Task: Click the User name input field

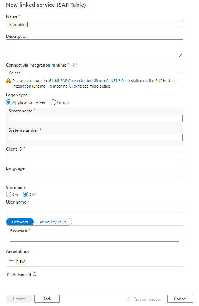Action: (95, 209)
